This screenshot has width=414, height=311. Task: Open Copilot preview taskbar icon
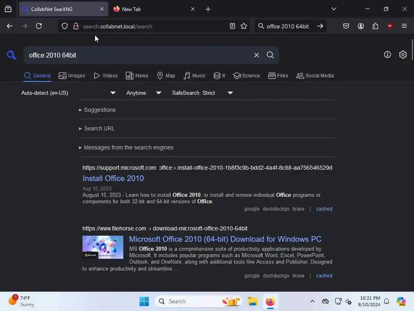tap(401, 301)
